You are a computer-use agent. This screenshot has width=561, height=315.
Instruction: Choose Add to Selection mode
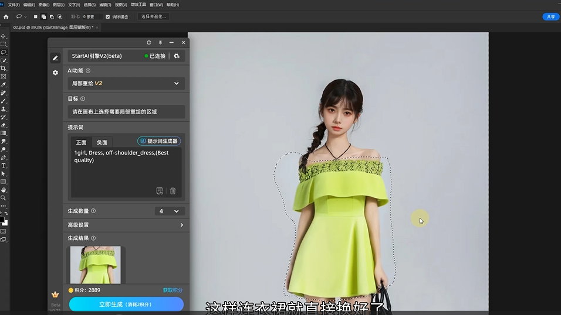[43, 17]
